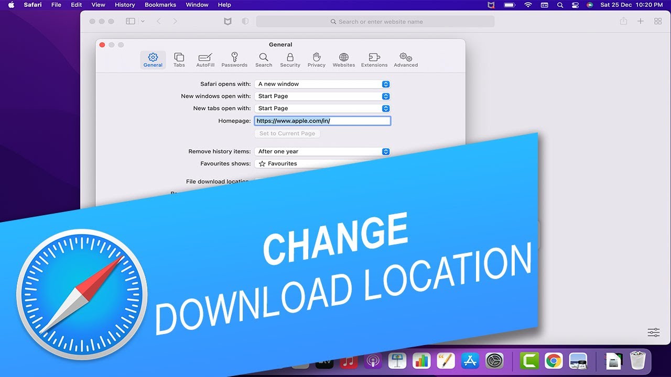Open the Bookmarks menu
671x377 pixels.
[160, 5]
